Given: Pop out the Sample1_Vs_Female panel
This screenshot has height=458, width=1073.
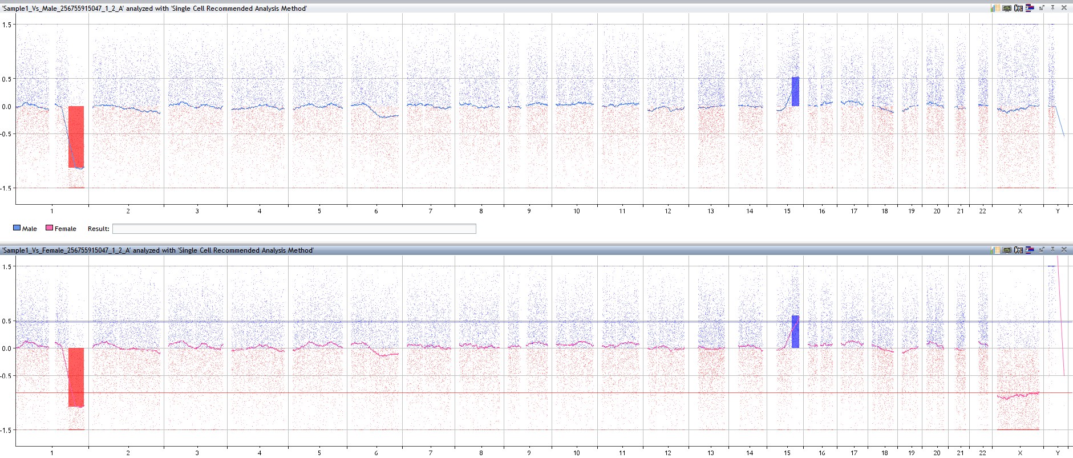Looking at the screenshot, I should click(1042, 250).
